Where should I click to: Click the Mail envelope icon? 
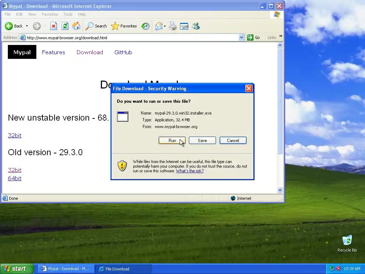pyautogui.click(x=159, y=26)
